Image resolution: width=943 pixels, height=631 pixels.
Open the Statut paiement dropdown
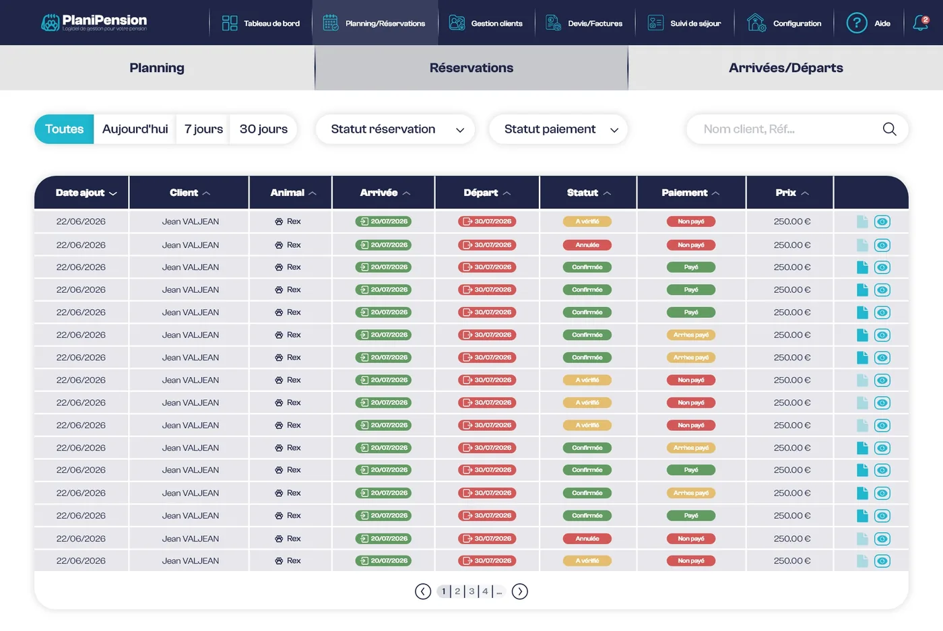point(558,129)
